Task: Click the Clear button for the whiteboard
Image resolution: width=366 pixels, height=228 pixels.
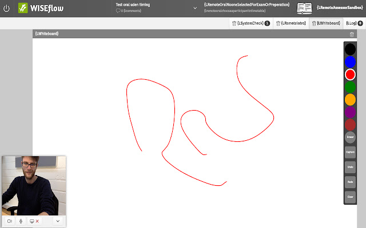Action: click(x=350, y=197)
